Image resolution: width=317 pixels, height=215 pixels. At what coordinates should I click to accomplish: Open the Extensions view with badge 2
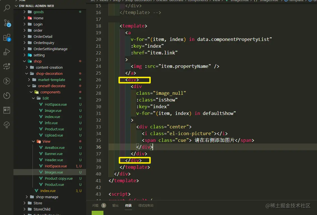click(7, 38)
